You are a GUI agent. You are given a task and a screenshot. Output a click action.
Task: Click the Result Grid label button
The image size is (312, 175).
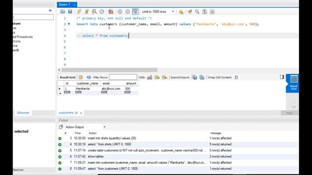click(x=67, y=77)
